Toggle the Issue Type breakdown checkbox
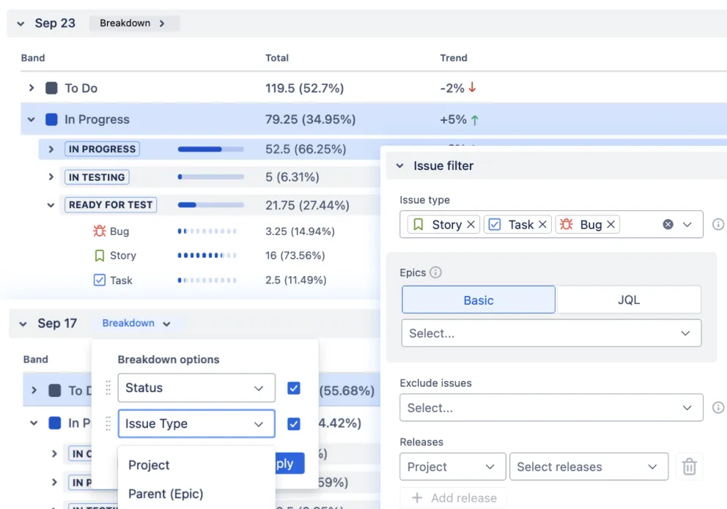Viewport: 727px width, 509px height. [x=293, y=424]
